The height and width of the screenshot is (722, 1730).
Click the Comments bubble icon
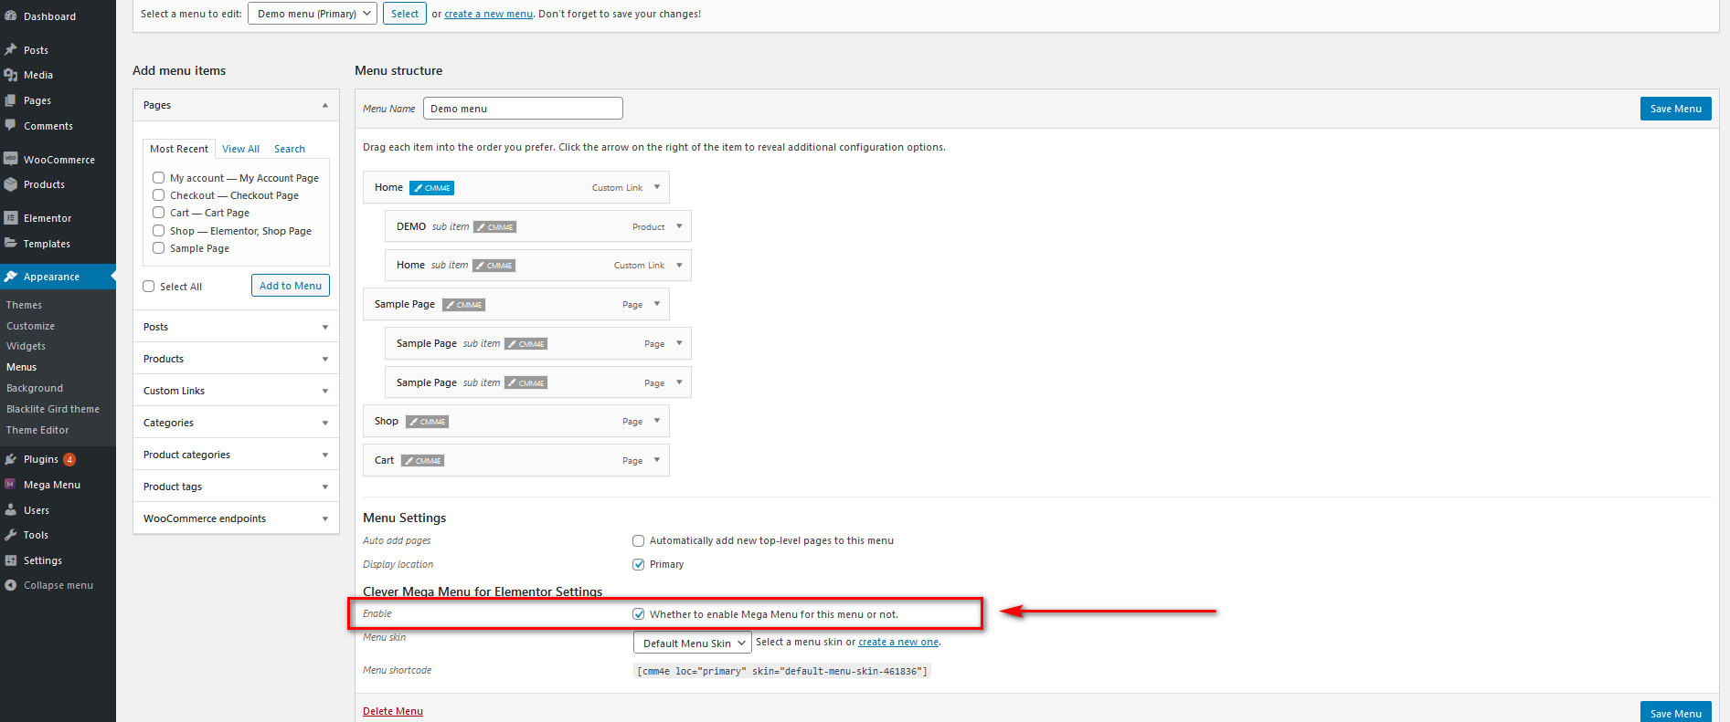tap(11, 125)
